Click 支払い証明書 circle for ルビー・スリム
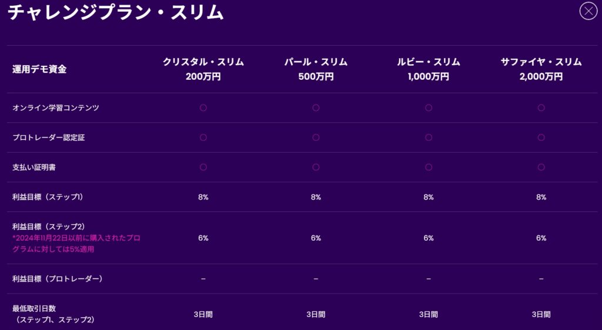This screenshot has width=602, height=330. [429, 167]
